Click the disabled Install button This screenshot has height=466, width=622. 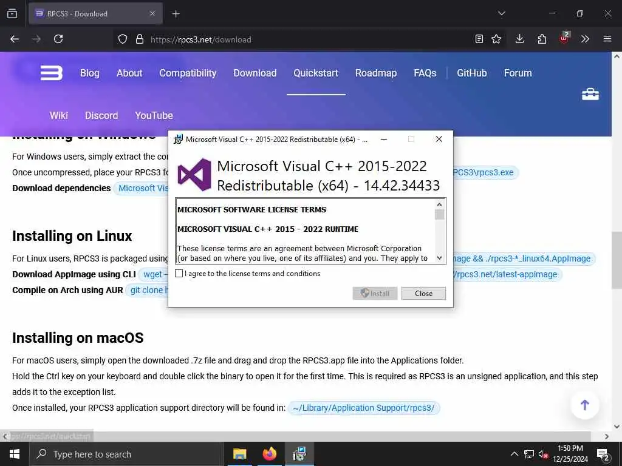click(375, 293)
